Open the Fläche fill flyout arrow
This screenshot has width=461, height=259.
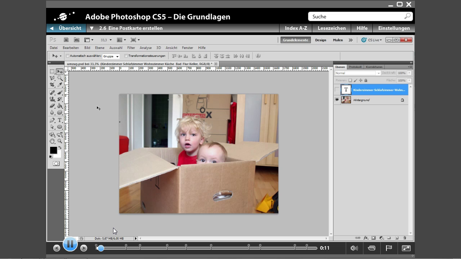(409, 80)
